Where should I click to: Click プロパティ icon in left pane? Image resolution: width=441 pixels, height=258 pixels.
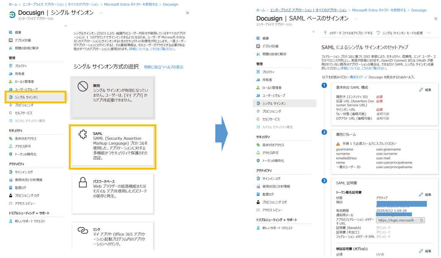coord(11,66)
